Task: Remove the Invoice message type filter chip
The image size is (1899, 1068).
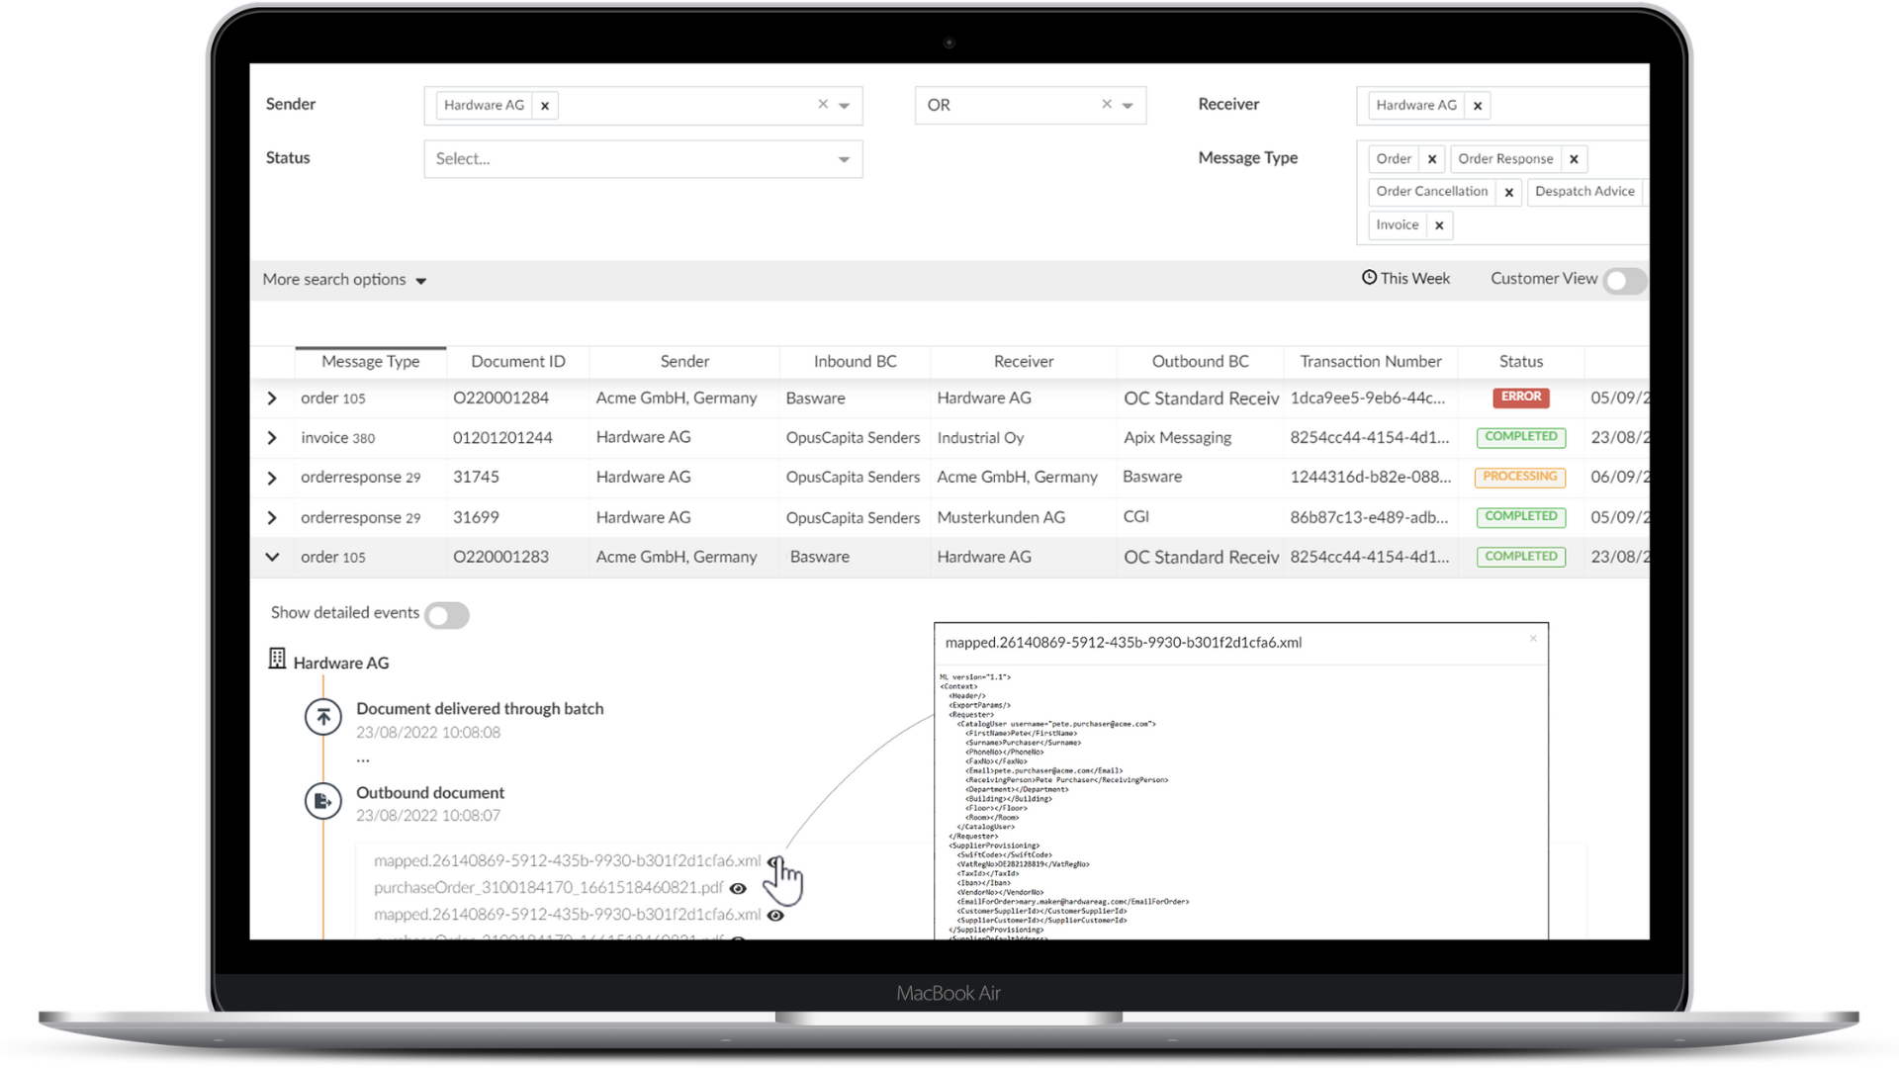Action: tap(1441, 224)
